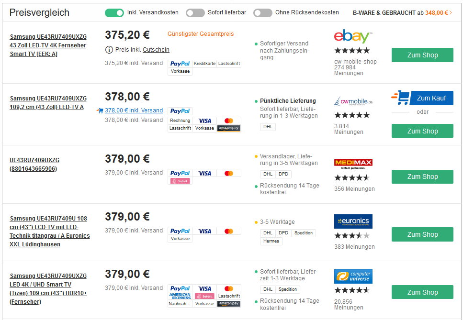Screen dimensions: 463x320
Task: Disable the Inkl. Versandkosten toggle
Action: [114, 13]
